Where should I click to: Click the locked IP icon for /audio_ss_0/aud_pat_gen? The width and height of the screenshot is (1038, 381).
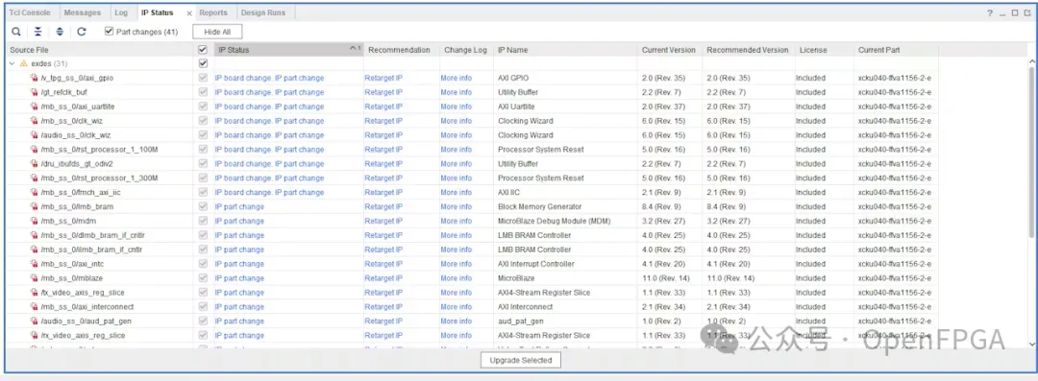tap(35, 321)
